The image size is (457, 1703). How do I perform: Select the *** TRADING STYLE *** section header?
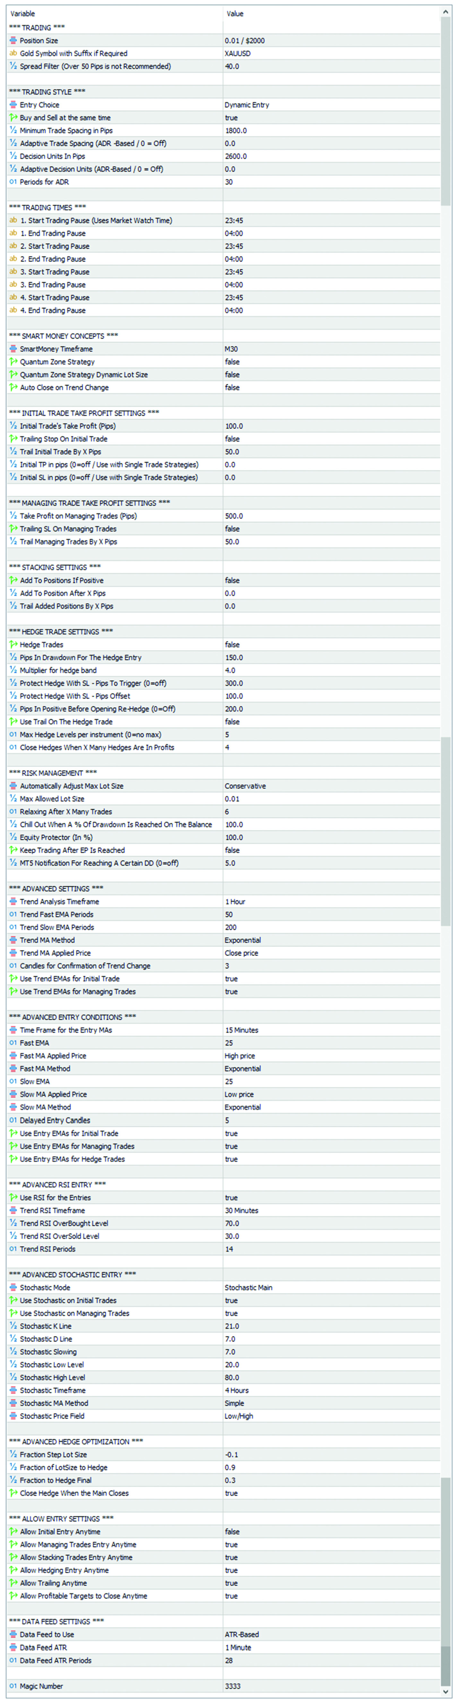click(47, 92)
